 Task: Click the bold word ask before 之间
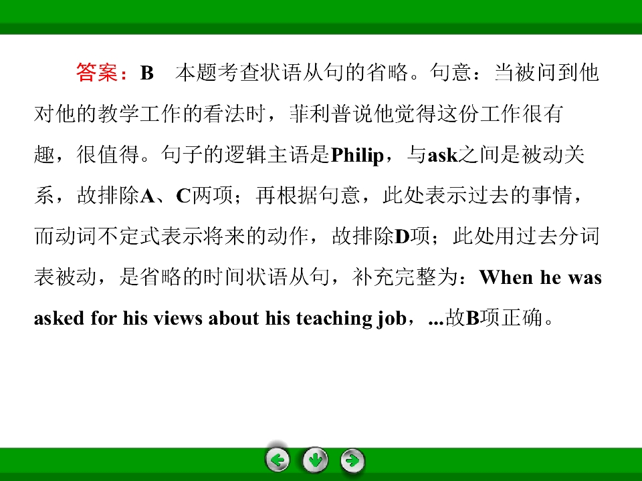tap(443, 155)
